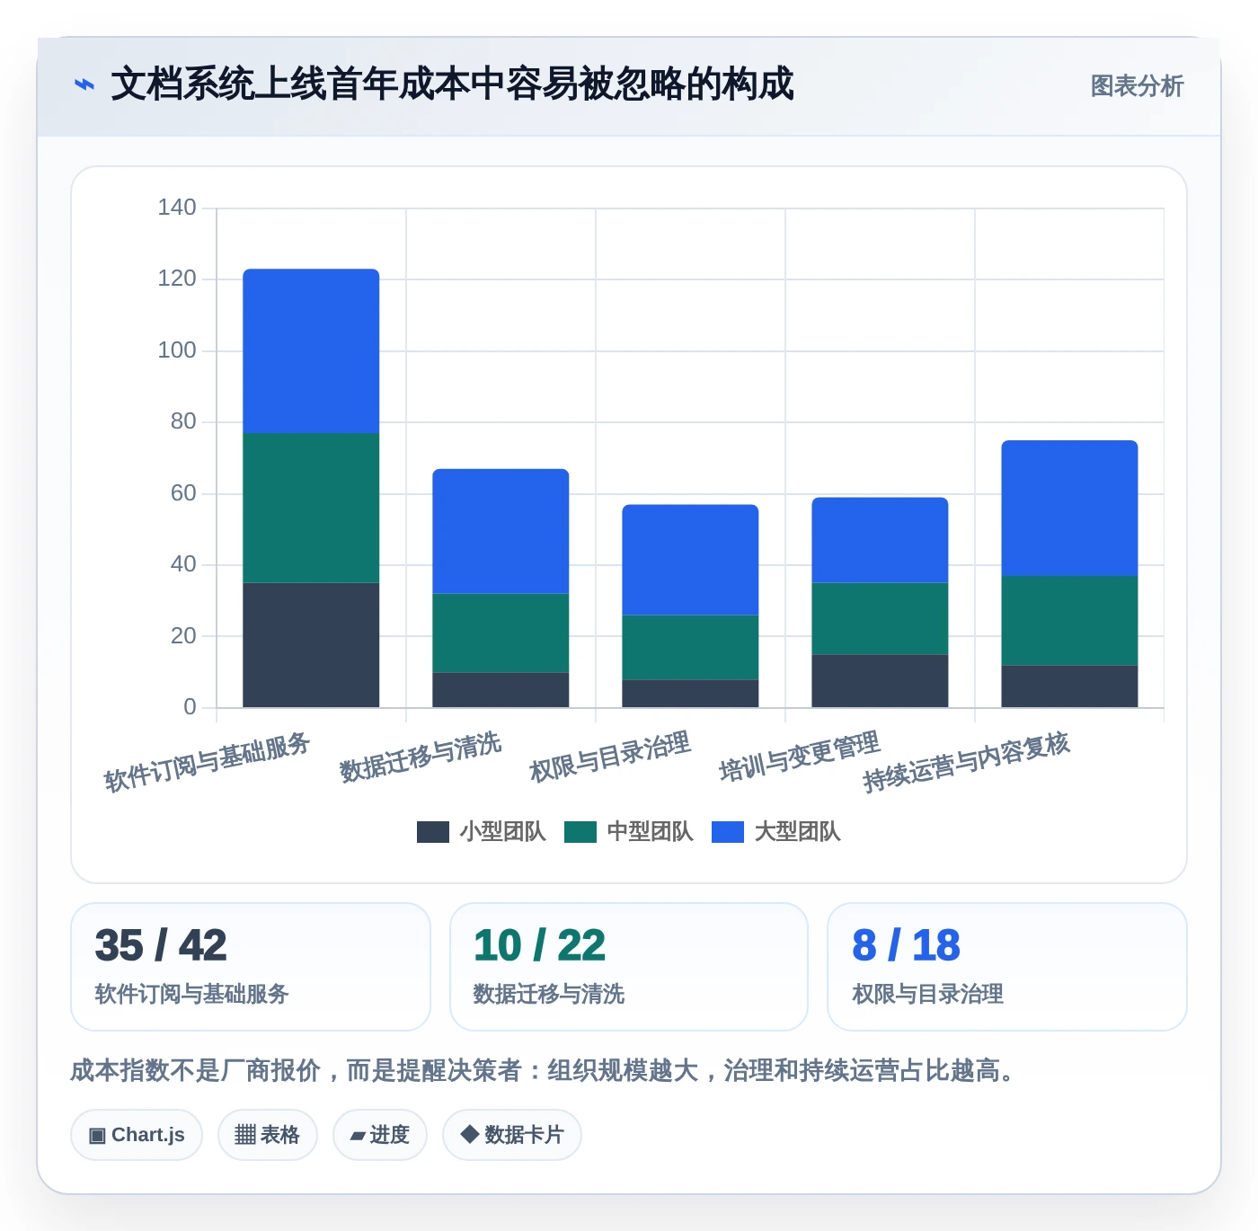Click the y-axis value 120
Image resolution: width=1258 pixels, height=1231 pixels.
(177, 279)
